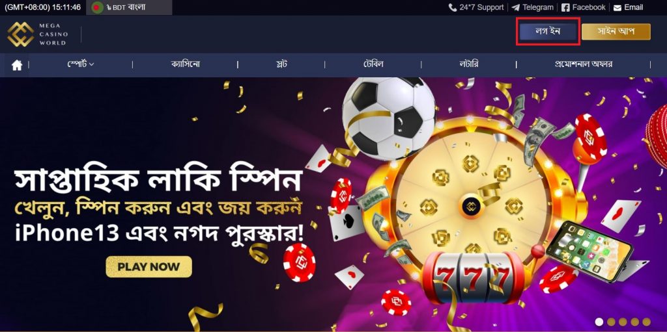Select the last carousel indicator dot
The image size is (667, 332).
coord(647,322)
